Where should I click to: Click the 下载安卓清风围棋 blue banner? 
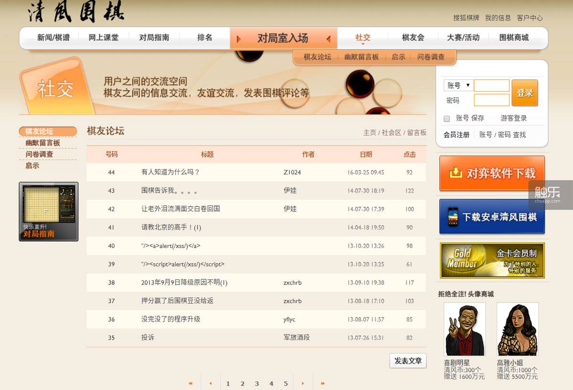click(x=492, y=216)
